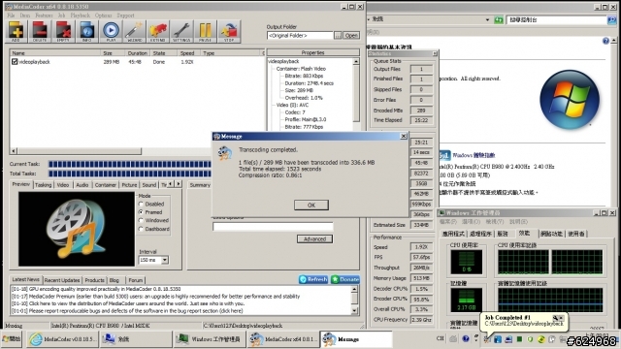
Task: Close the Statistics panel with its X
Action: pos(435,54)
